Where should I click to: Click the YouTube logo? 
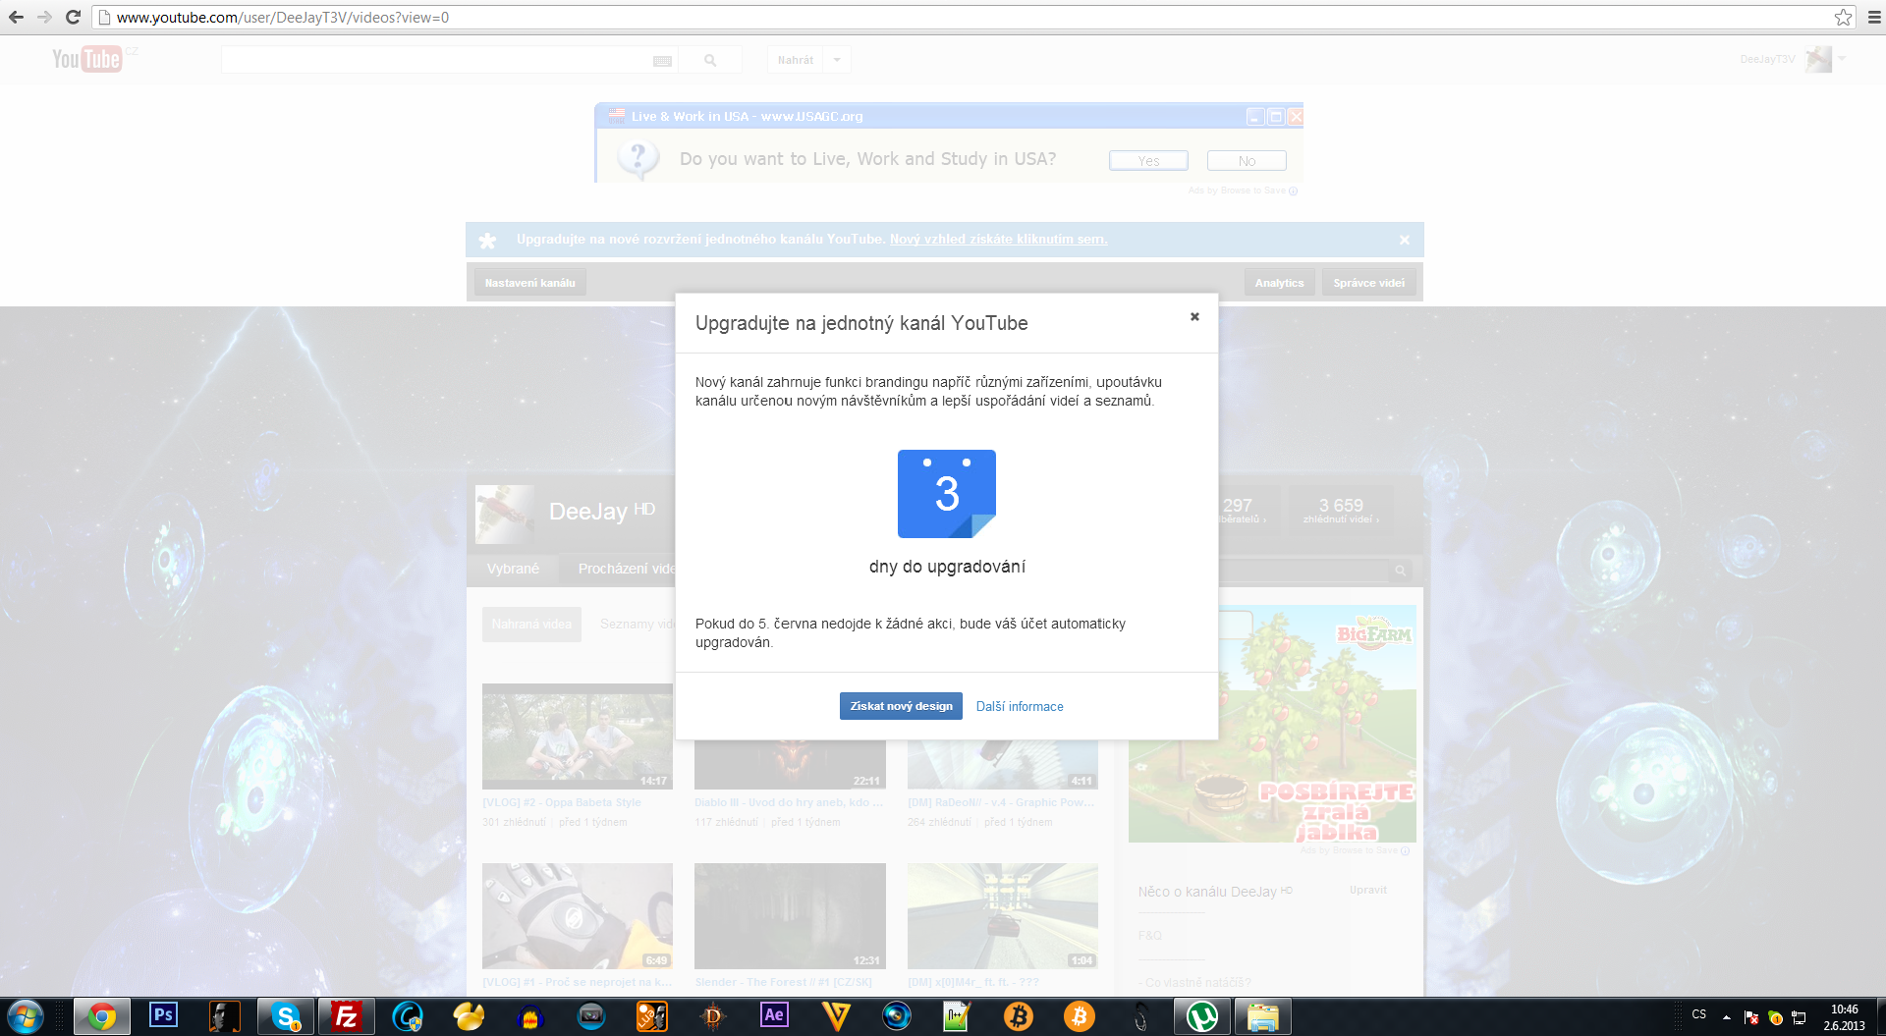point(87,59)
